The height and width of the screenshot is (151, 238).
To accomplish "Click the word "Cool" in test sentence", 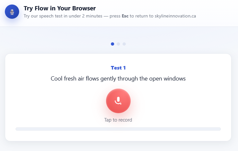I will (57, 79).
